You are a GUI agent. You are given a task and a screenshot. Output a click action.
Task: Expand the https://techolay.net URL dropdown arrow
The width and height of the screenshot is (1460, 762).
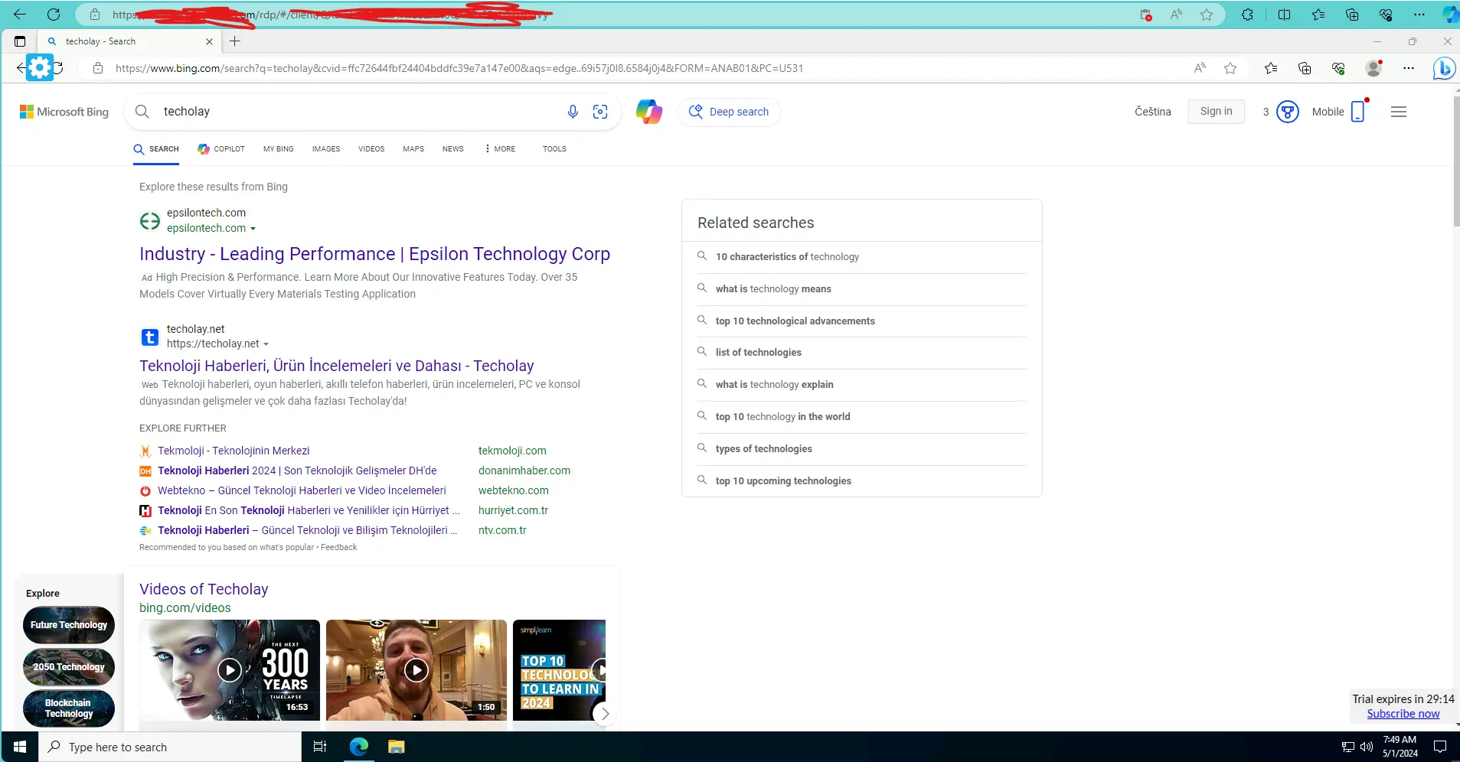point(266,344)
